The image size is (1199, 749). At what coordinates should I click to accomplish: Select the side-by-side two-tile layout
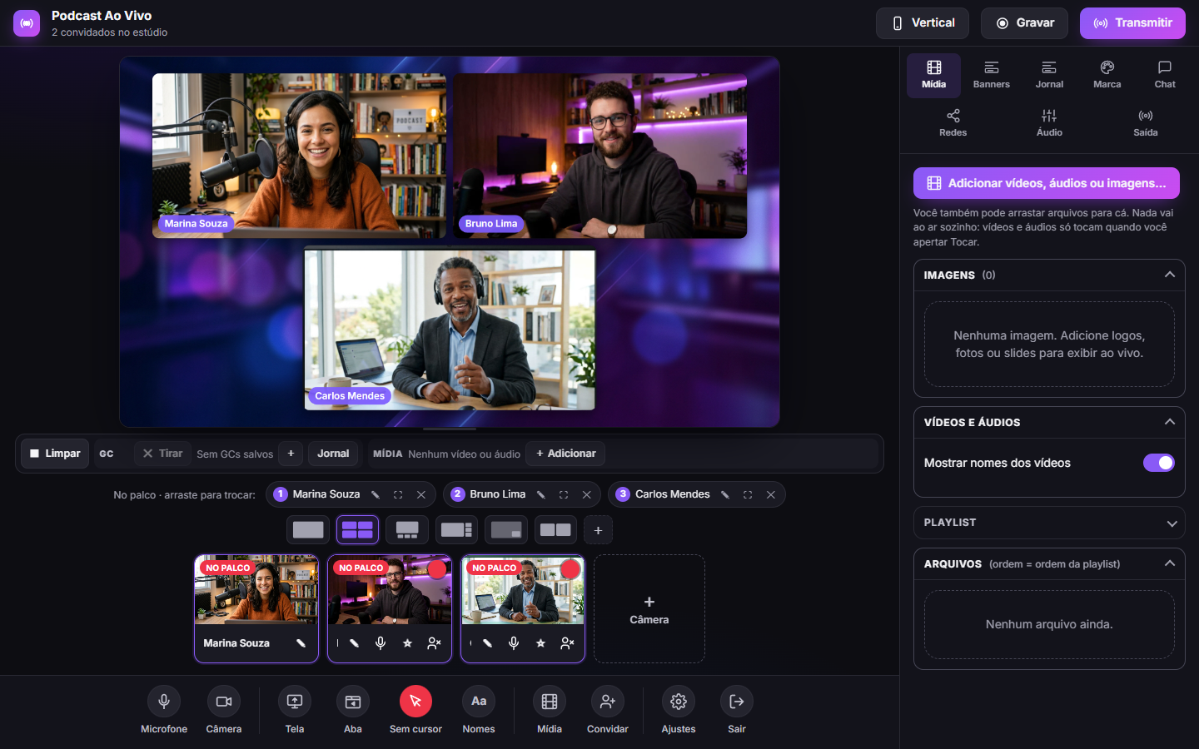pos(555,530)
